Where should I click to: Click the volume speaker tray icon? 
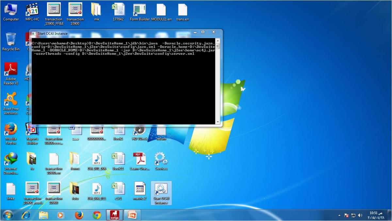click(360, 215)
